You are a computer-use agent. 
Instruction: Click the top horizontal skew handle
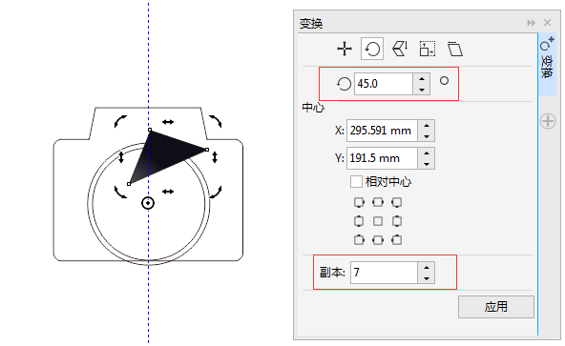tap(168, 122)
